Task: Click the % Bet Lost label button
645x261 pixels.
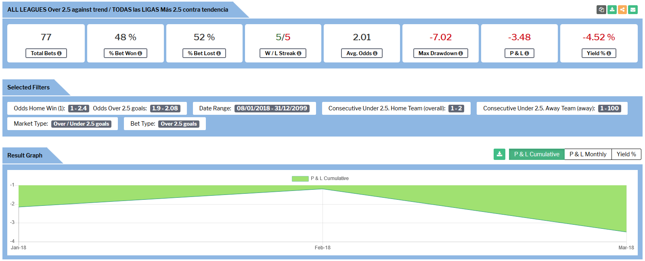Action: 204,53
